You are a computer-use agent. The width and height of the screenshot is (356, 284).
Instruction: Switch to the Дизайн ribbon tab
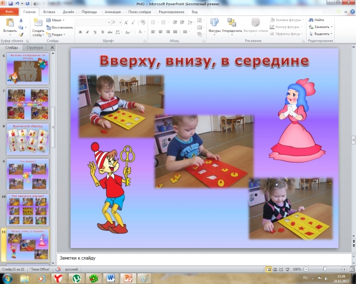tap(68, 12)
